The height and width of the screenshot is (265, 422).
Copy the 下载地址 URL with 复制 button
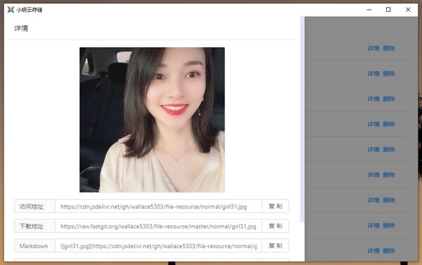[275, 226]
